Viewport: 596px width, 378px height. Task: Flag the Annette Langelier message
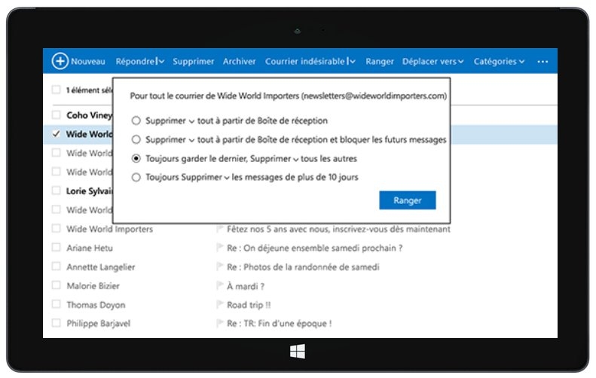(x=220, y=267)
